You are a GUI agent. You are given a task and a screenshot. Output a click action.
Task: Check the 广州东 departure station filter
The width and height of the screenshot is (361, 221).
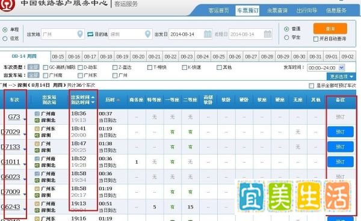click(x=80, y=75)
